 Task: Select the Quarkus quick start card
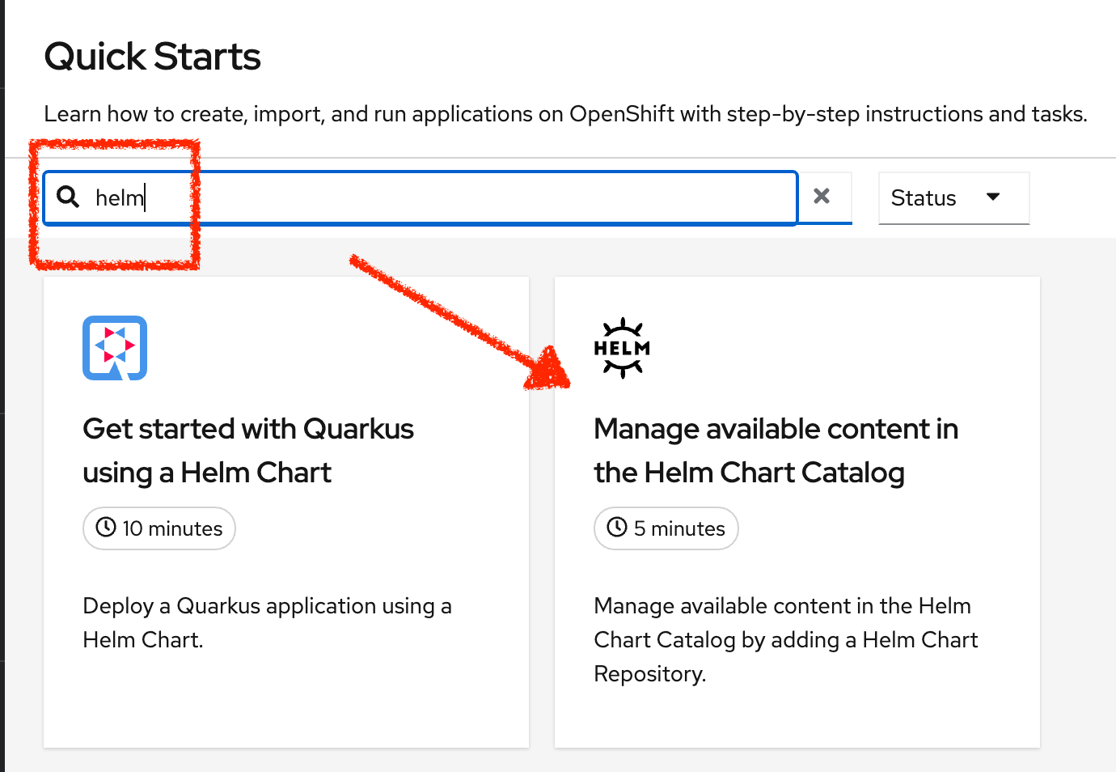tap(286, 510)
